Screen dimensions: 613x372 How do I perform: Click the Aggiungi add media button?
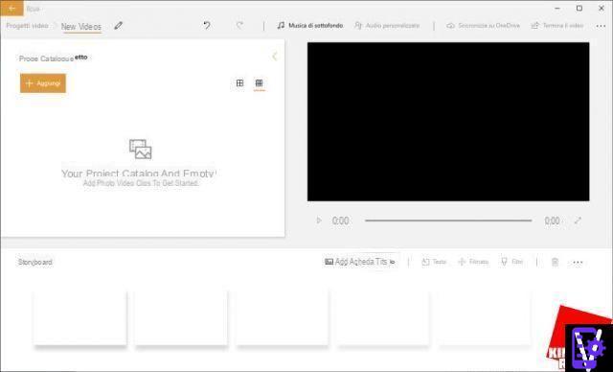click(x=43, y=83)
